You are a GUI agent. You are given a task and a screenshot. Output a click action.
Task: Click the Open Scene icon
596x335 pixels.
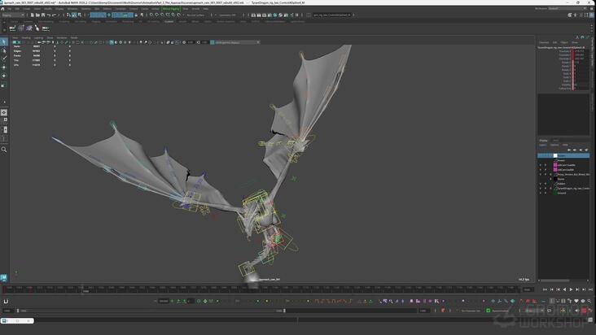tap(37, 15)
